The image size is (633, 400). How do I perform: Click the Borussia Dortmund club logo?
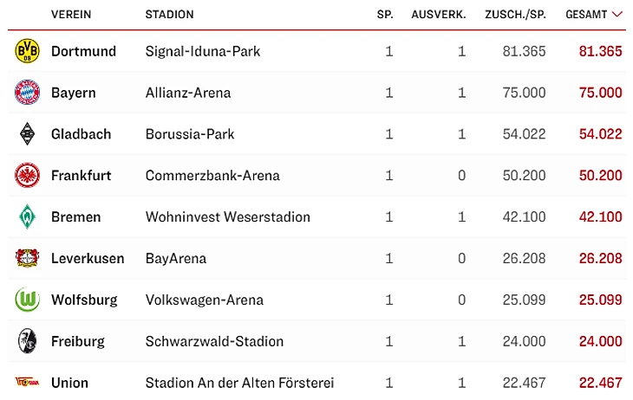pos(28,51)
